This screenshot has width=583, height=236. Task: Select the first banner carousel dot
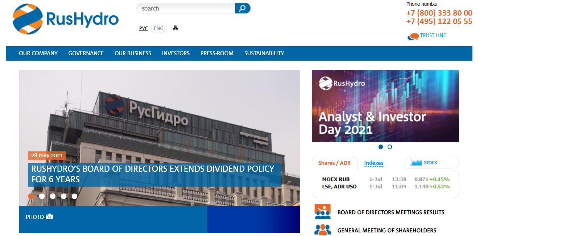point(381,147)
